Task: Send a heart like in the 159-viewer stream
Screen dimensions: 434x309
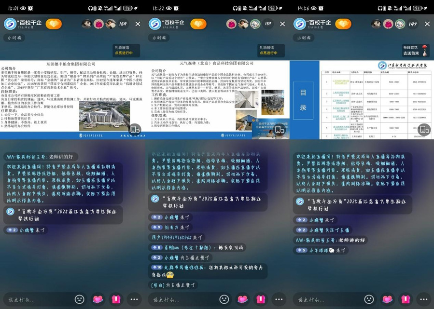Action: [242, 299]
